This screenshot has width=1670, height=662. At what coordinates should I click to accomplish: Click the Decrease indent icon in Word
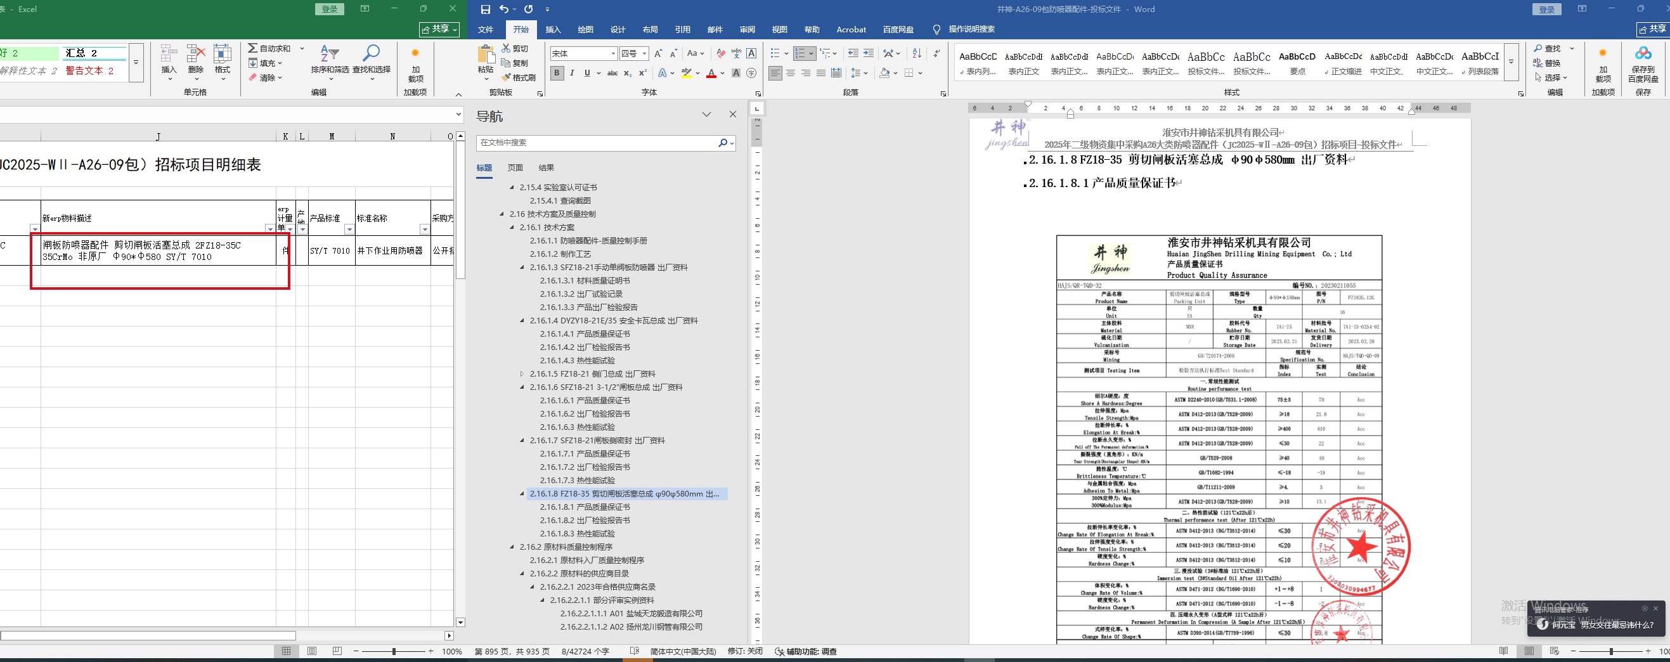click(x=853, y=53)
